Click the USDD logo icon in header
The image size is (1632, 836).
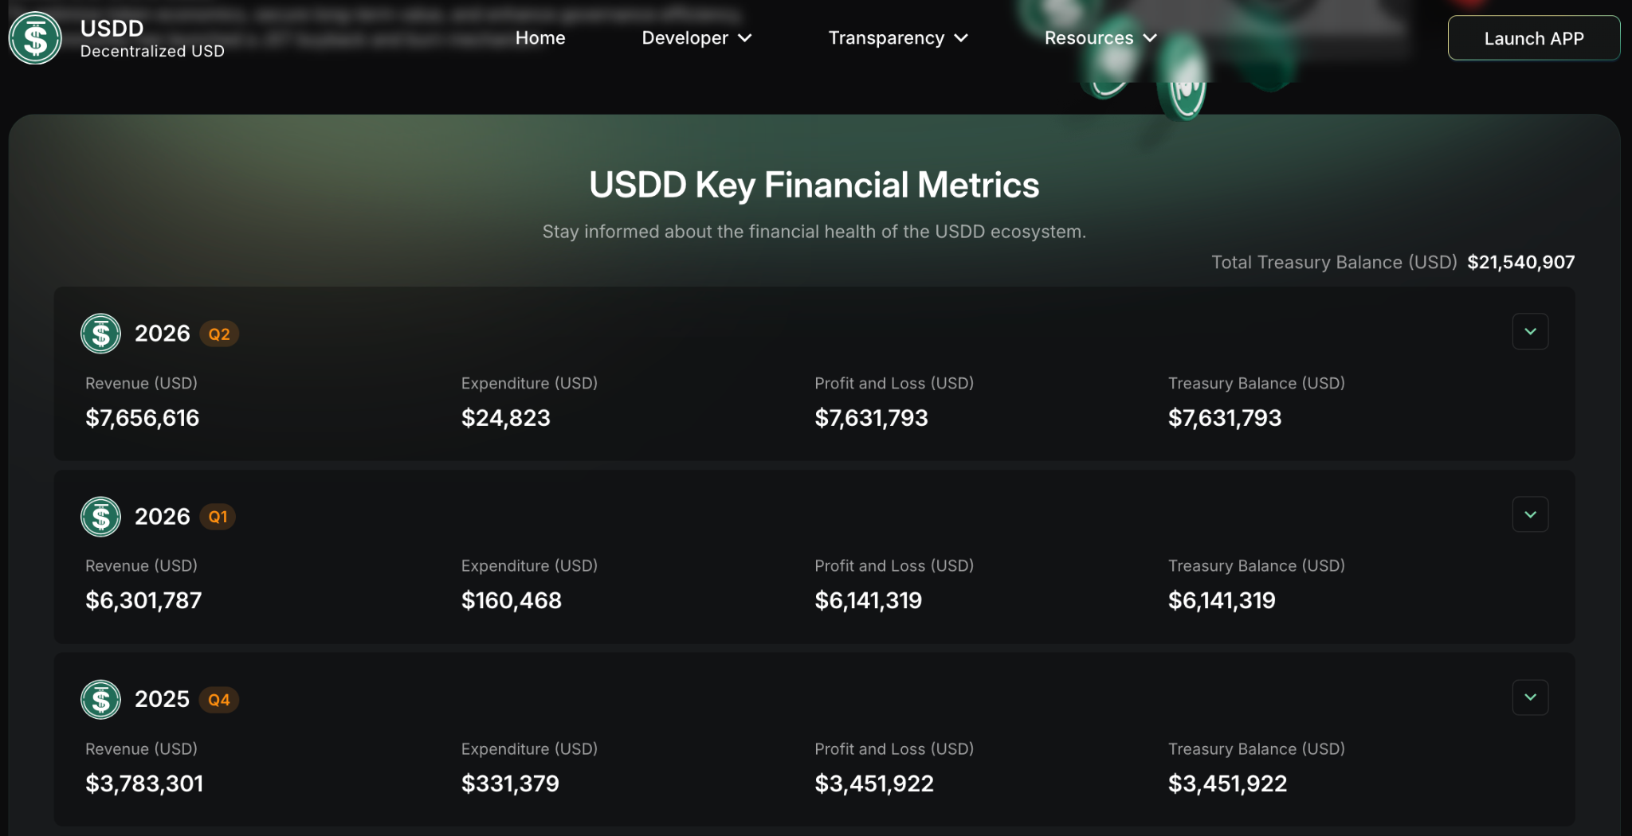tap(35, 38)
